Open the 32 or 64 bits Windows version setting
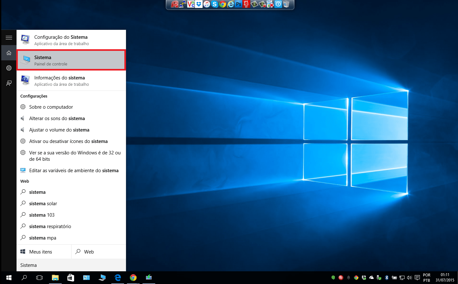Screen dimensions: 458x284 (71, 156)
